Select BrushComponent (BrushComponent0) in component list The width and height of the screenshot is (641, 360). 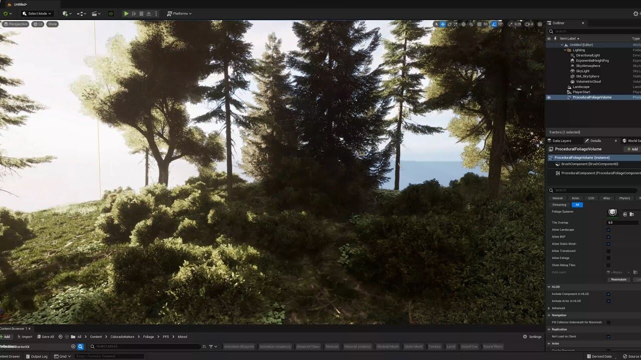click(x=589, y=164)
